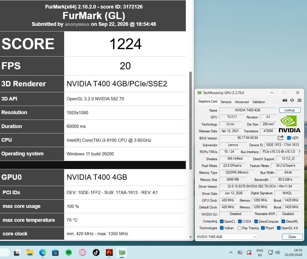Image resolution: width=307 pixels, height=259 pixels.
Task: Open Opera browser from the taskbar
Action: [83, 253]
